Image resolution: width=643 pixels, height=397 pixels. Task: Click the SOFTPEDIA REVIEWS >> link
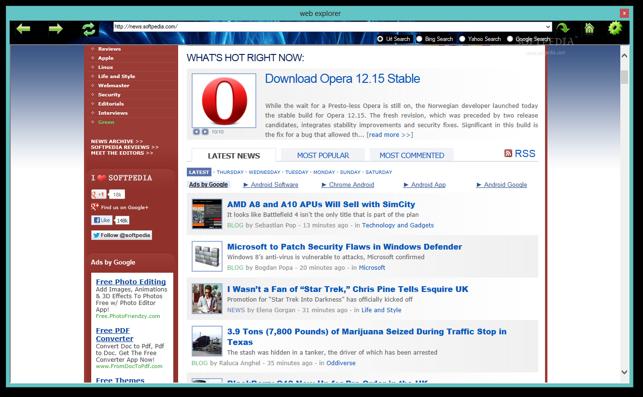[x=125, y=147]
